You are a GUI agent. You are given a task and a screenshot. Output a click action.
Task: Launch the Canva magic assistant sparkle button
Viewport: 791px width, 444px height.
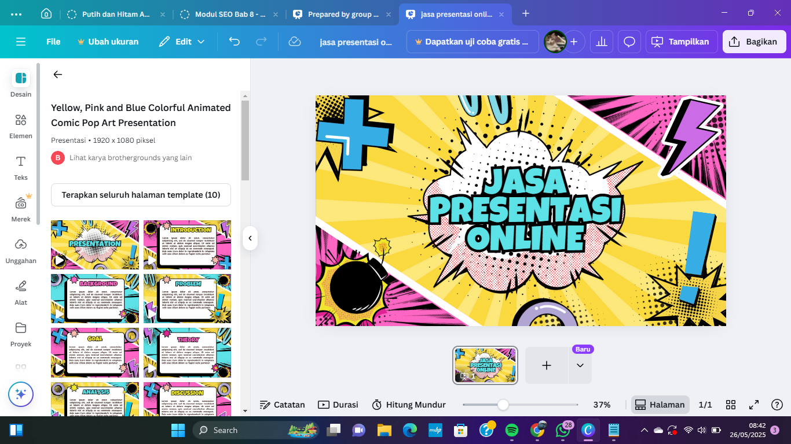click(21, 394)
